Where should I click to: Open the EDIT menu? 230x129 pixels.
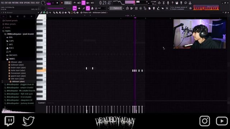point(6,3)
